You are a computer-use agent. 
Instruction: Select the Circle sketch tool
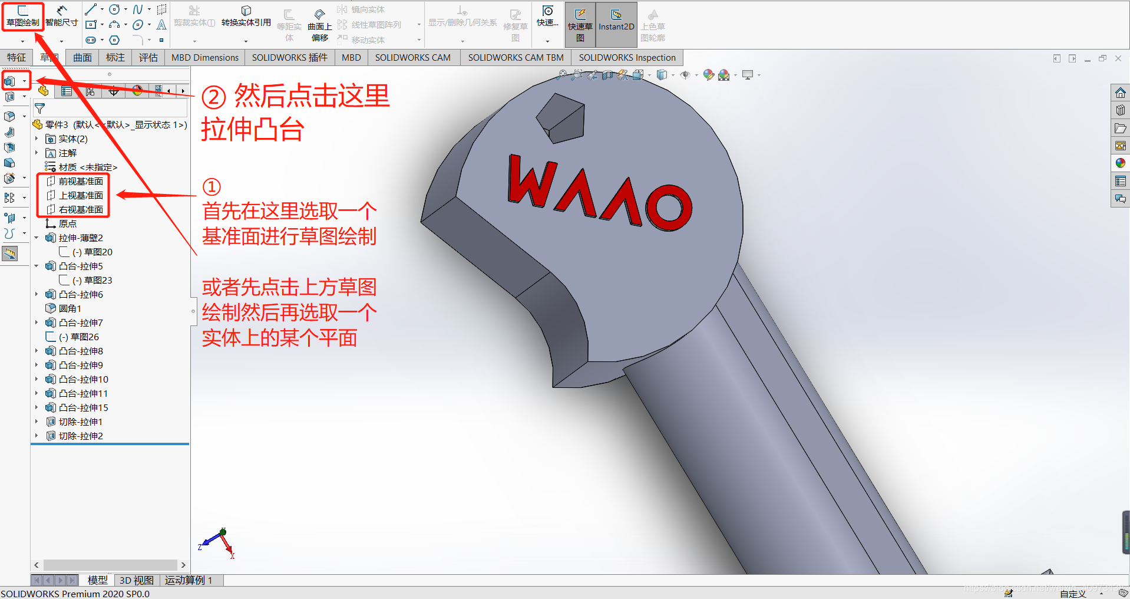114,9
